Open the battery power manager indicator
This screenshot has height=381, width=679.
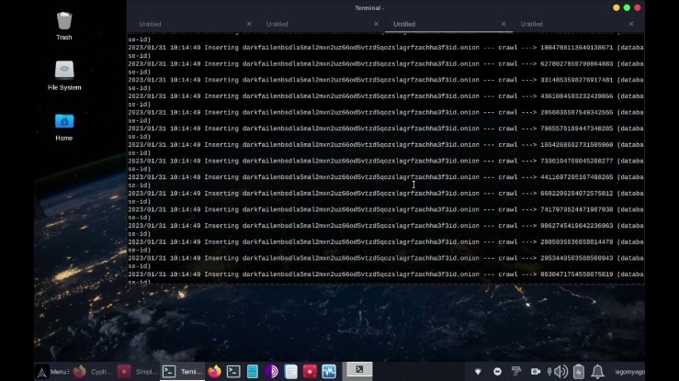pos(579,372)
